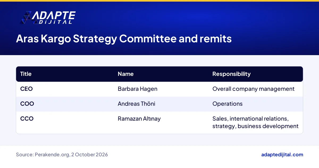Select the heading 'Aras Kargo Strategy Committee and remits'
The width and height of the screenshot is (319, 168).
point(124,39)
